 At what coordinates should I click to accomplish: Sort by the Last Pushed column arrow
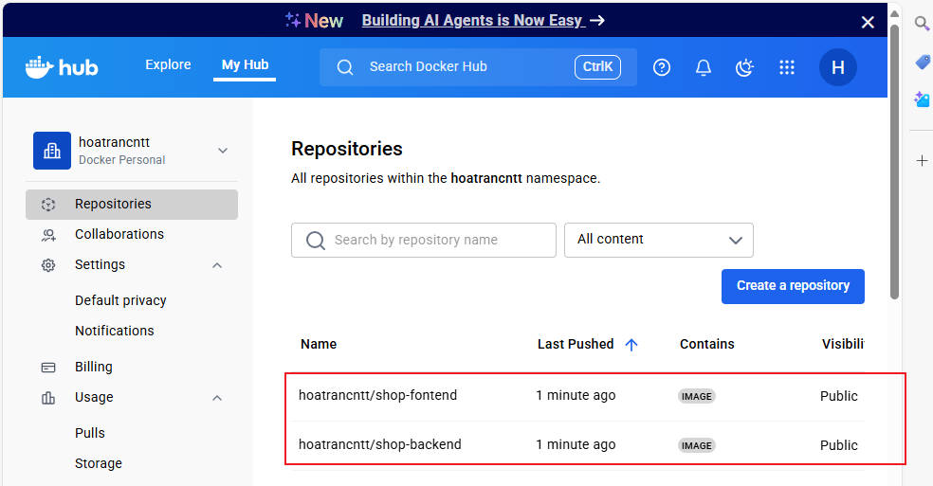[631, 345]
